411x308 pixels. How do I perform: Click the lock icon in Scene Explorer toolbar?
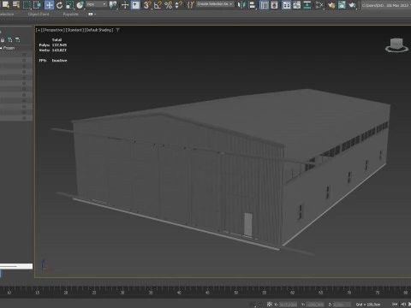pos(3,40)
